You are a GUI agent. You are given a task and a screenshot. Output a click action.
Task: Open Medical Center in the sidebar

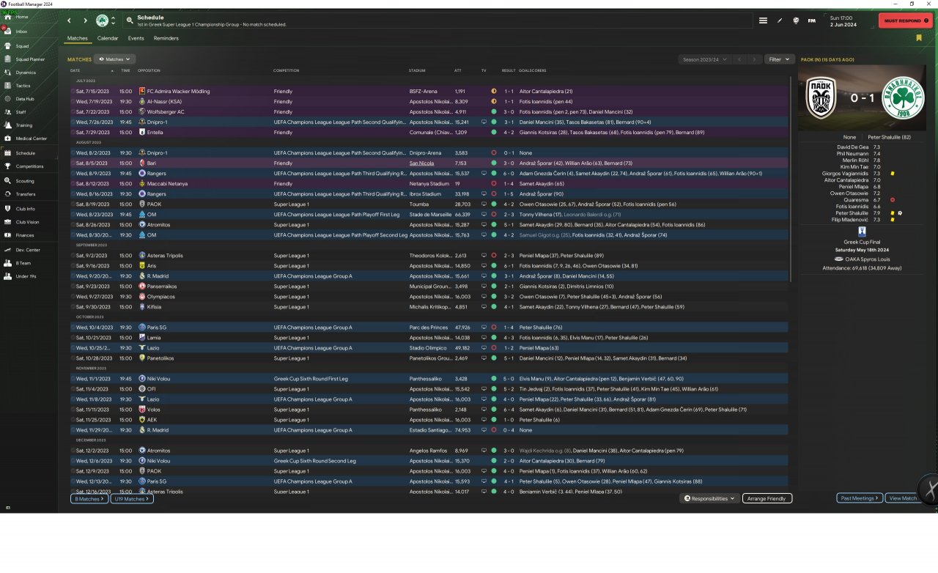[x=29, y=138]
